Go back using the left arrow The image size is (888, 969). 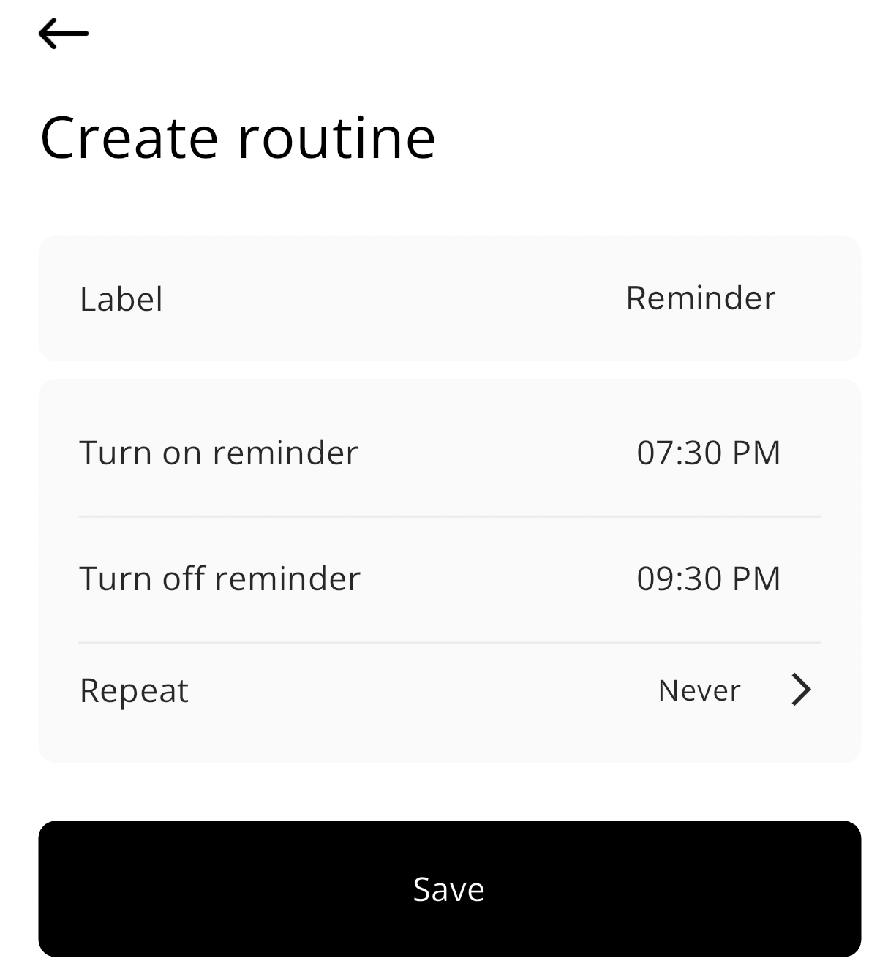point(64,34)
